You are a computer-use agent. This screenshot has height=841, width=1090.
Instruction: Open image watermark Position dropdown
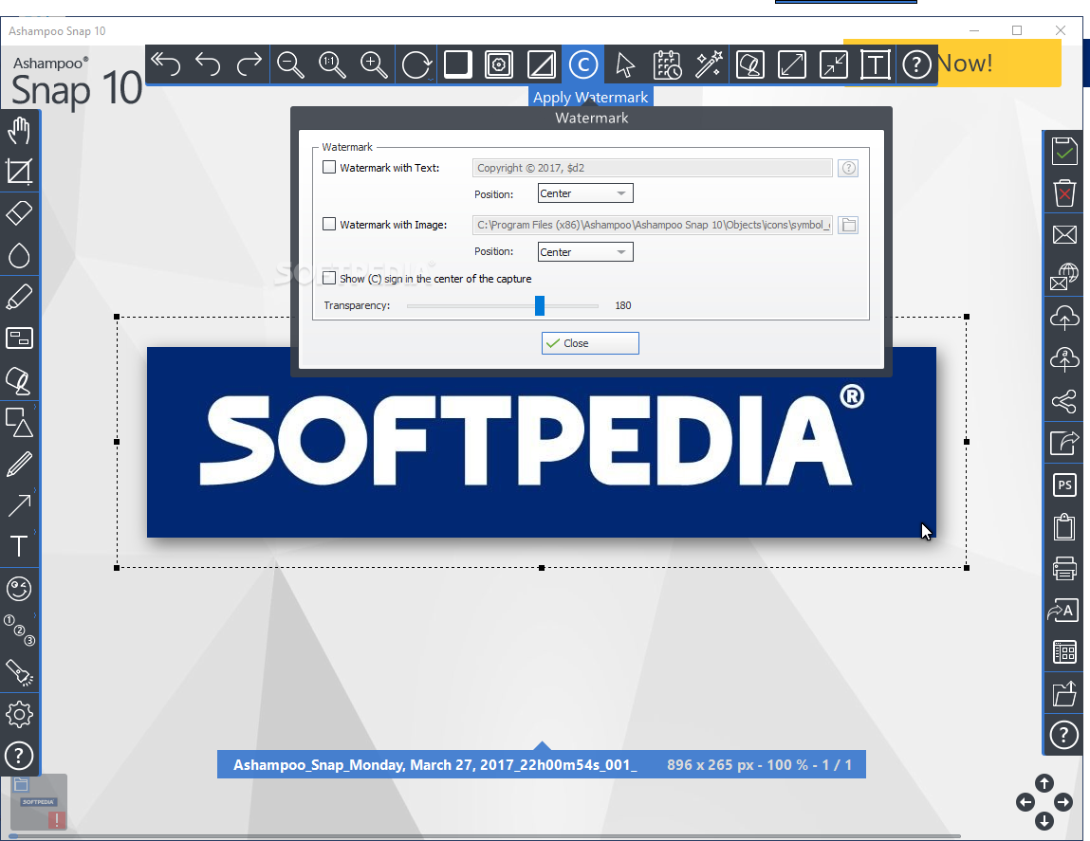(585, 251)
